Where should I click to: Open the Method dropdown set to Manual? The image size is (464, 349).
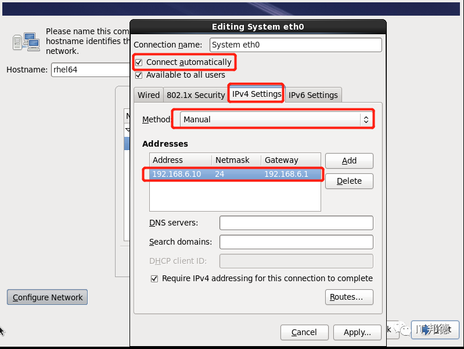(276, 119)
